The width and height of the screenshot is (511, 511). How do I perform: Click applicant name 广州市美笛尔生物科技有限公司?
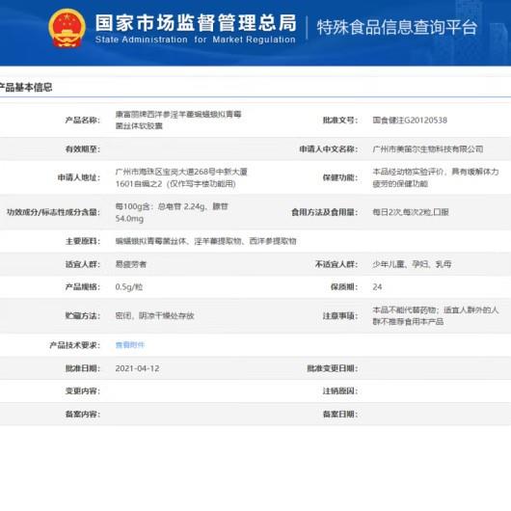pos(427,148)
